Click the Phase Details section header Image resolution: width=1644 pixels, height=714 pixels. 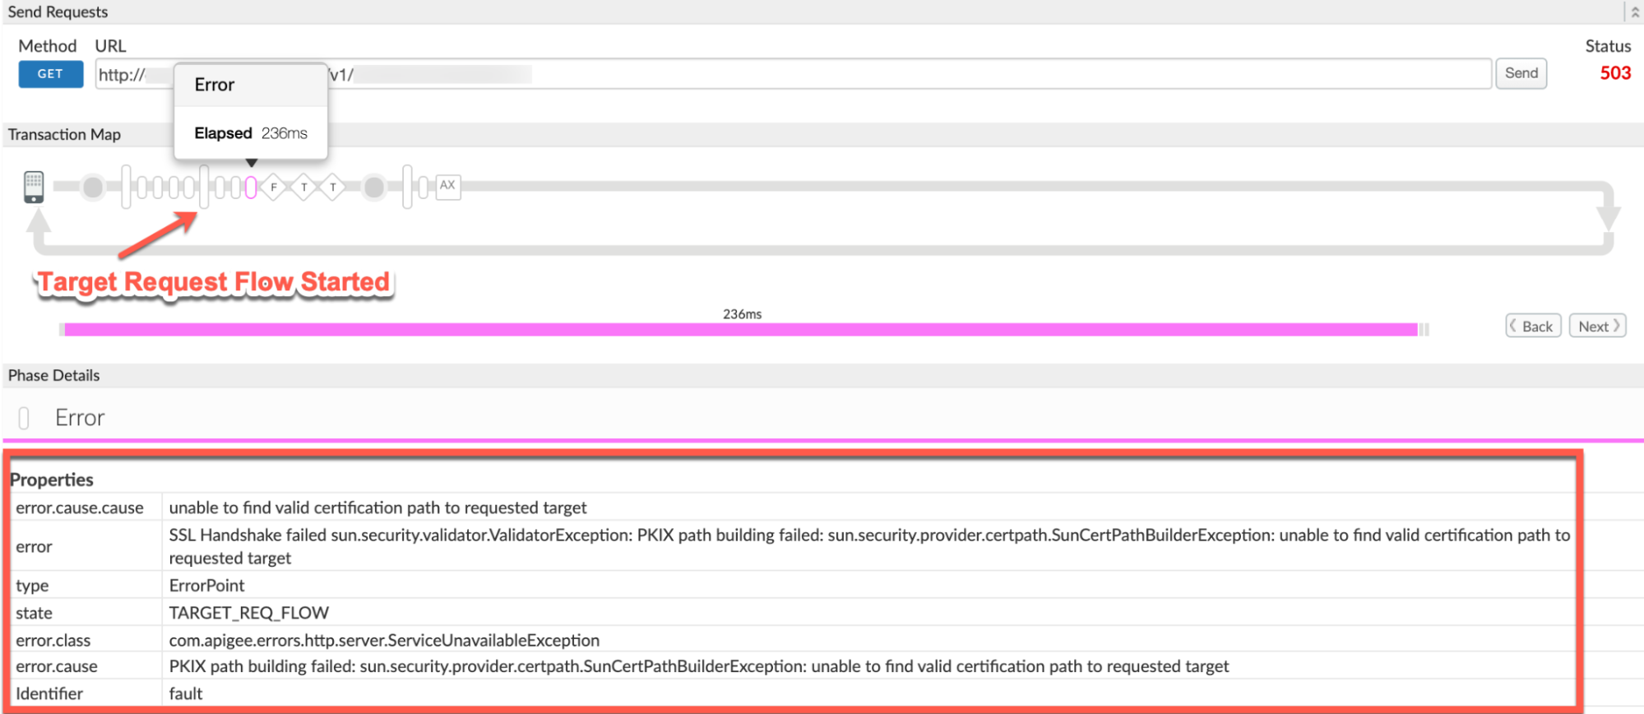[x=54, y=376]
